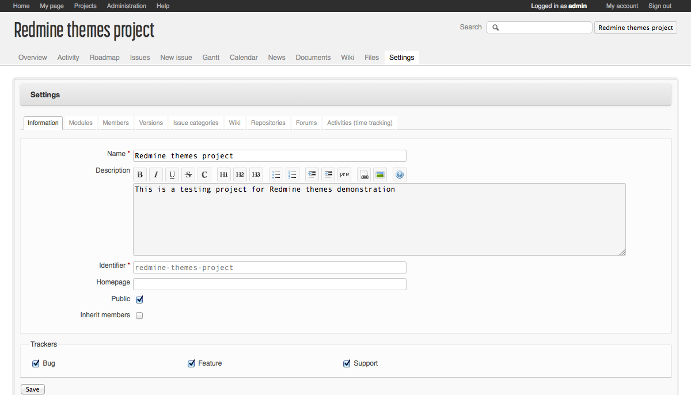Open Projects in top bar
This screenshot has height=395, width=691.
point(85,6)
